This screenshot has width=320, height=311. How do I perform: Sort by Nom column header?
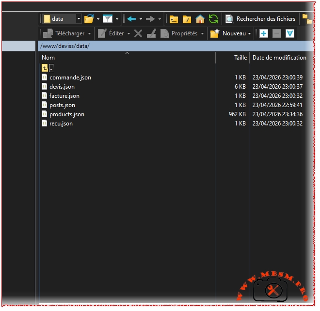[x=127, y=58]
